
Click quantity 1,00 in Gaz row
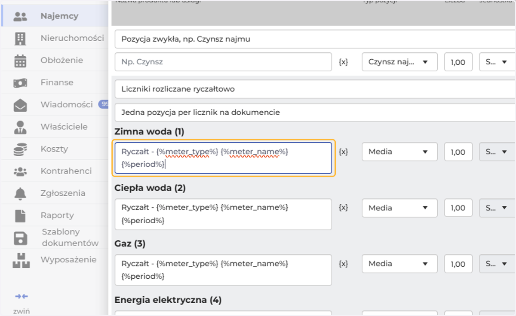pyautogui.click(x=458, y=264)
